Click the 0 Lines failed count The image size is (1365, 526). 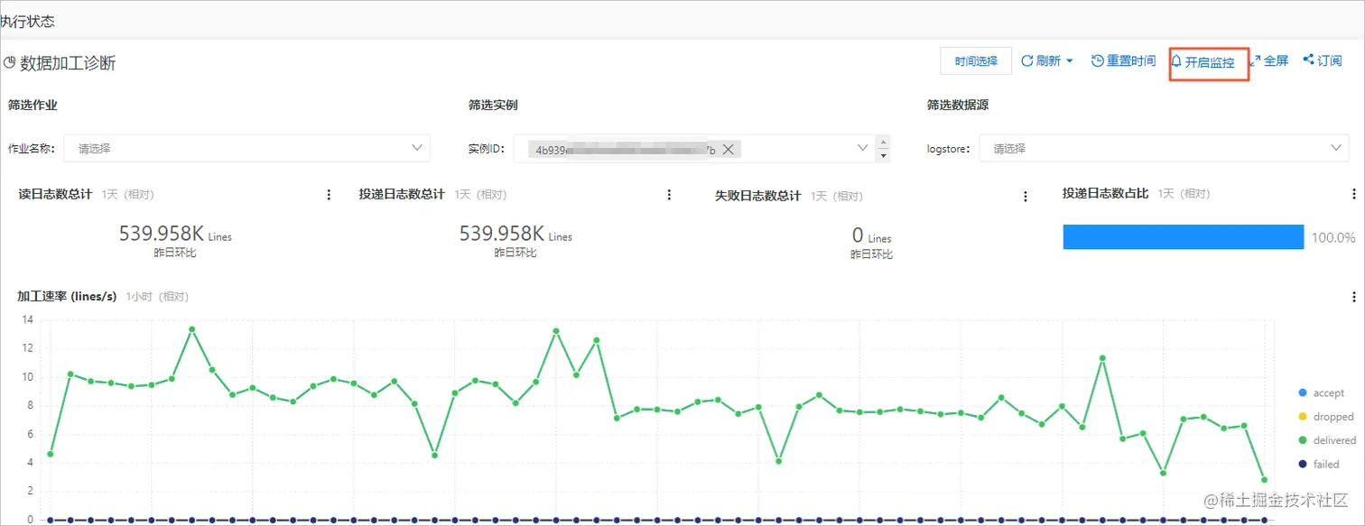pyautogui.click(x=871, y=236)
